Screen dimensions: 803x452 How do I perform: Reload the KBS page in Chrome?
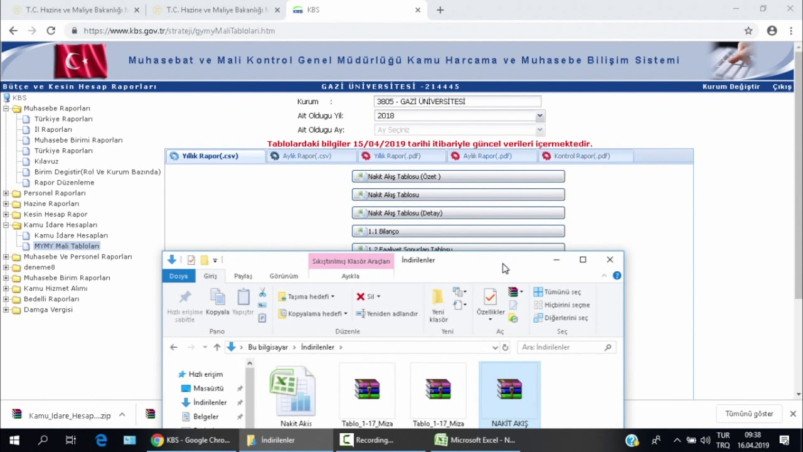(x=51, y=30)
